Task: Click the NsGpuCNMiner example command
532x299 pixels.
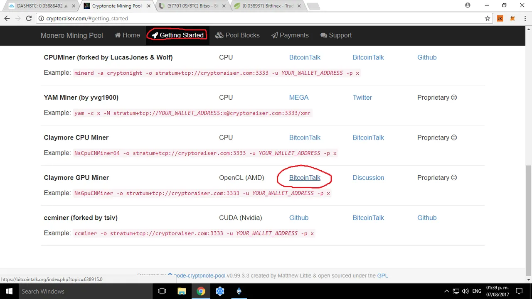Action: click(x=202, y=193)
